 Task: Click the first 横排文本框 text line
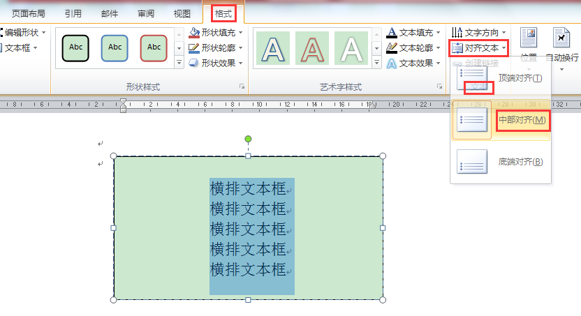248,189
